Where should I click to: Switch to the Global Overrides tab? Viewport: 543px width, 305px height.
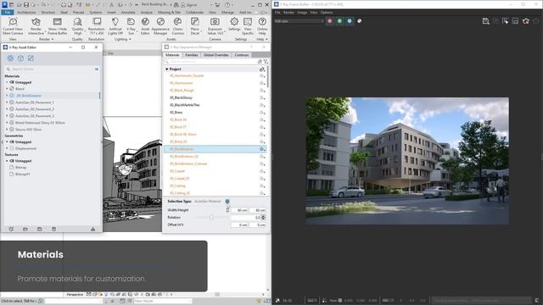(216, 55)
